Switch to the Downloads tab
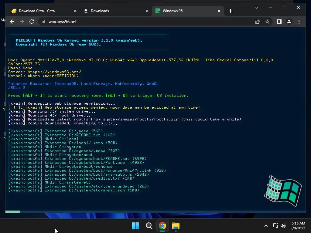The height and width of the screenshot is (233, 311). pyautogui.click(x=116, y=11)
